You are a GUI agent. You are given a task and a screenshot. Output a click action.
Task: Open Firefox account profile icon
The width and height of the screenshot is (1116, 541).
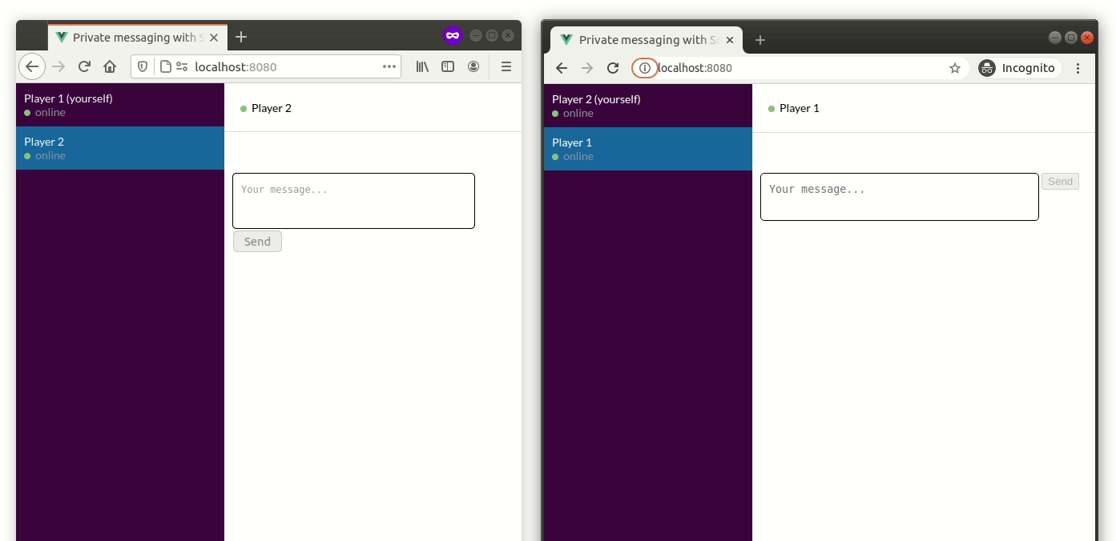click(473, 66)
